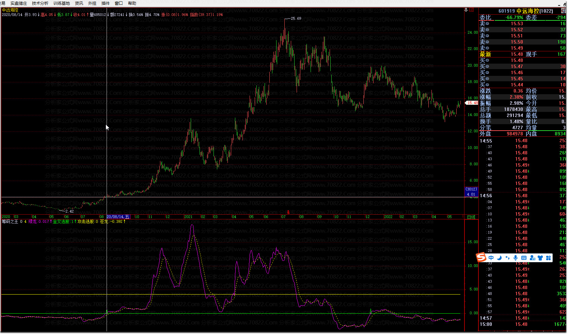Open the 帮助 menu

coord(132,3)
